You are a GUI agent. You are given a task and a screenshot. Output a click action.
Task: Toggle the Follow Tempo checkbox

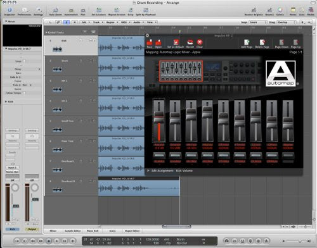point(24,93)
